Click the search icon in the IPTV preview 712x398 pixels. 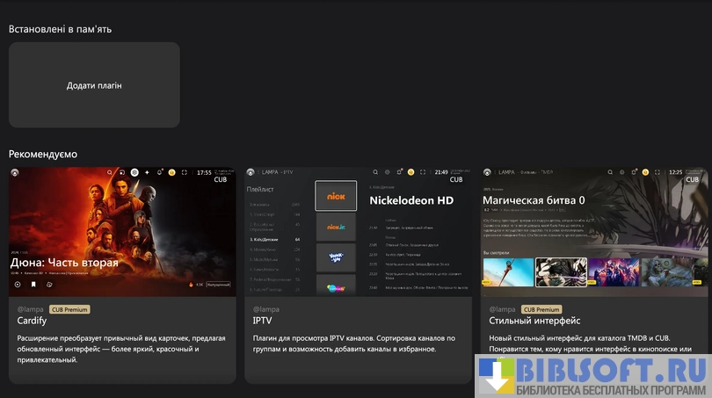tap(375, 172)
